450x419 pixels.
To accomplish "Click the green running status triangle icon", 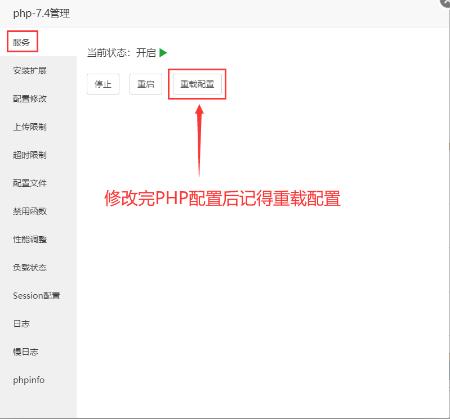I will 163,53.
